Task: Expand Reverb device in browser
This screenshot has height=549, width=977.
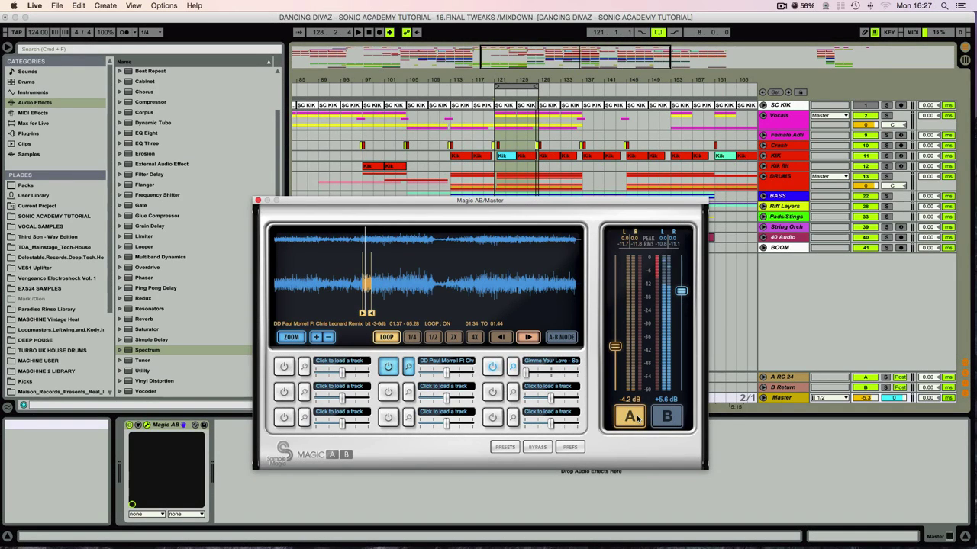Action: 120,319
